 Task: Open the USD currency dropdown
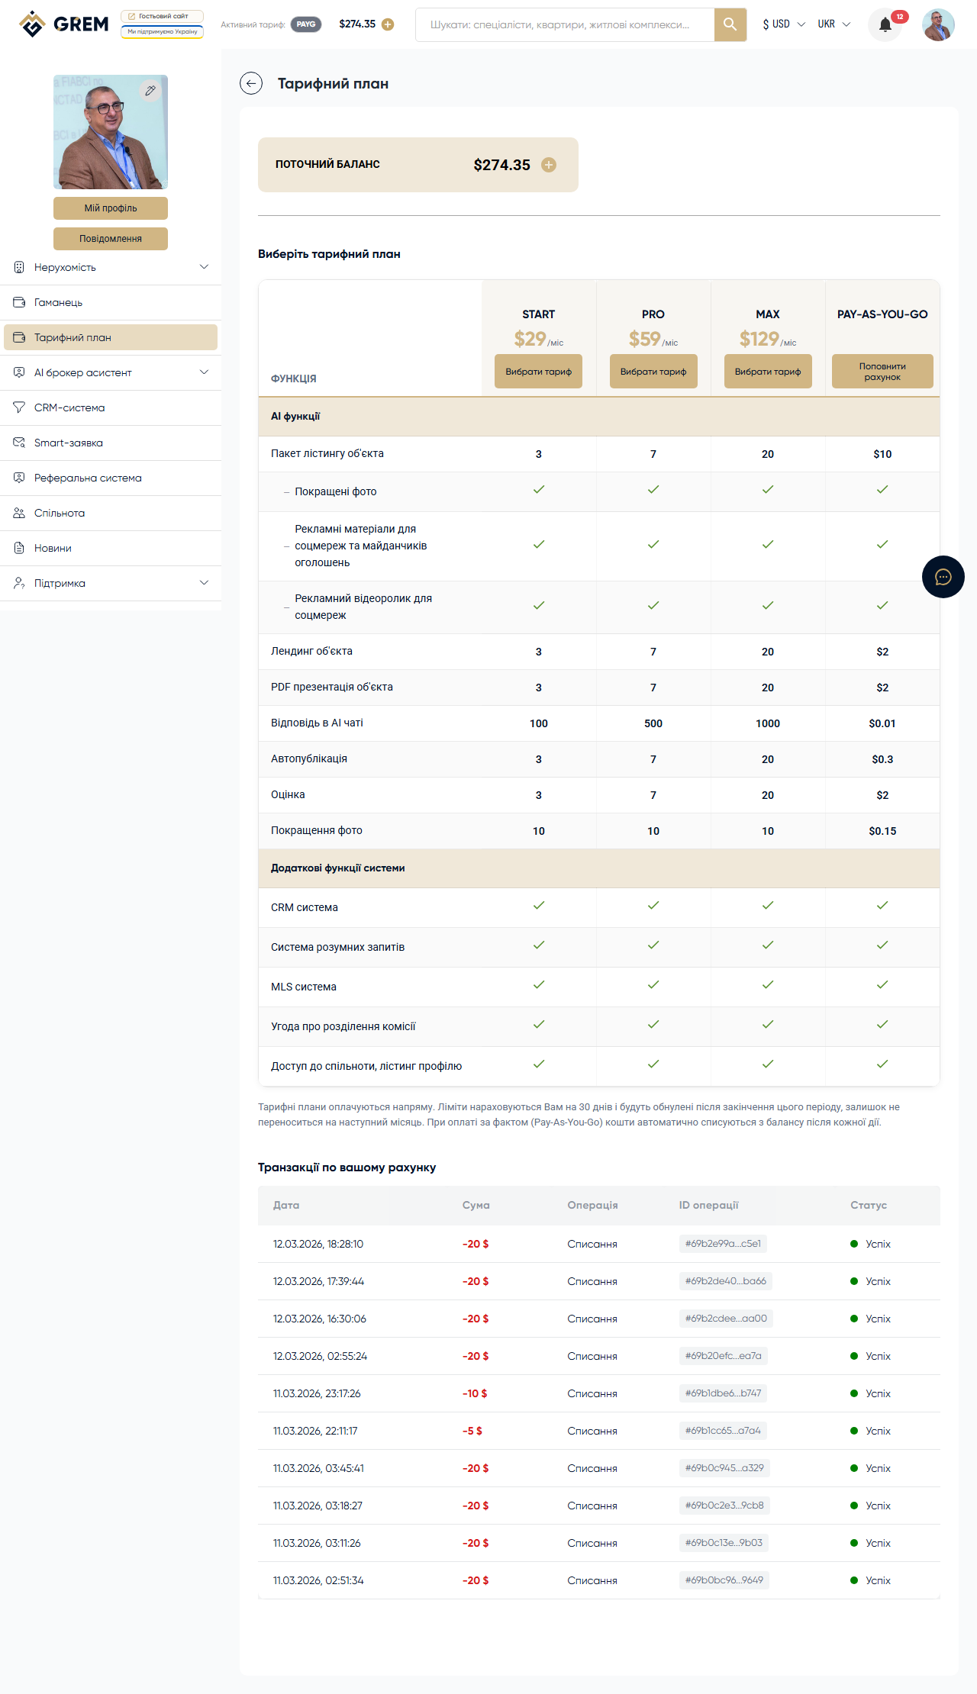[783, 24]
